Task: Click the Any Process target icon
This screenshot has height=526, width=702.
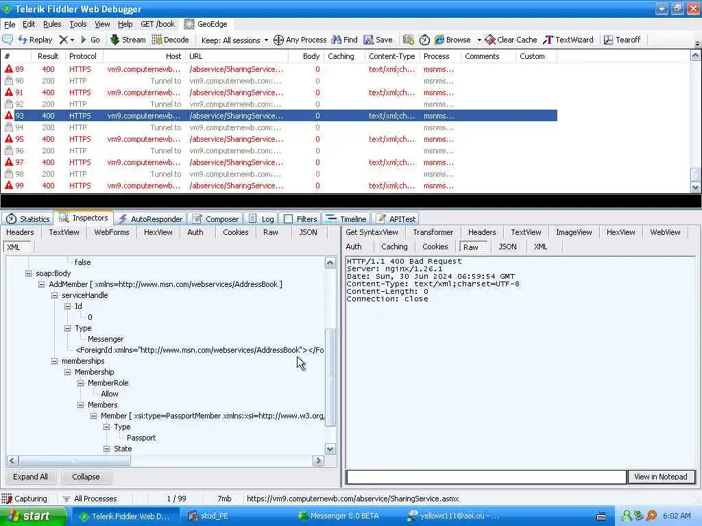Action: (x=278, y=40)
